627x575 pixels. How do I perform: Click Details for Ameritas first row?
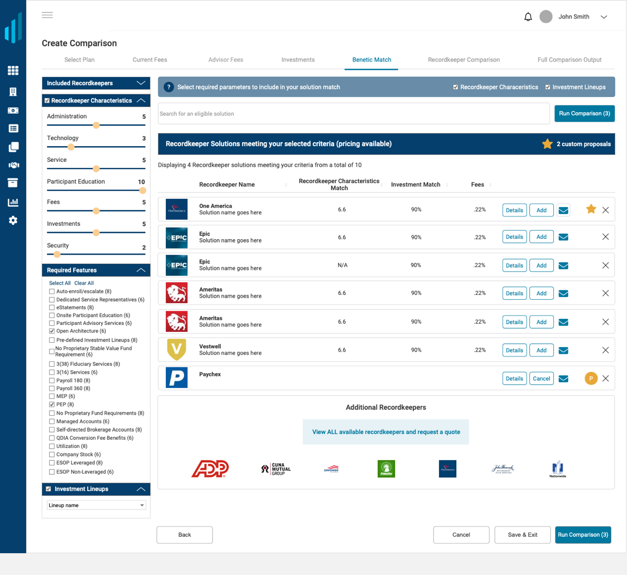pyautogui.click(x=514, y=294)
